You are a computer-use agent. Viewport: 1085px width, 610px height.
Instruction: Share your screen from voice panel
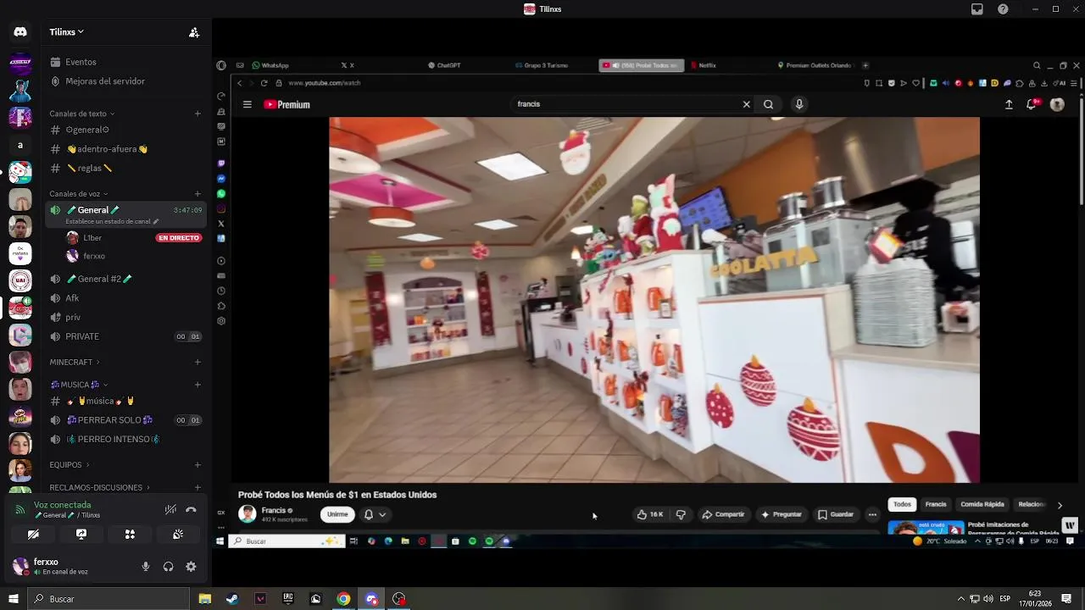coord(81,535)
